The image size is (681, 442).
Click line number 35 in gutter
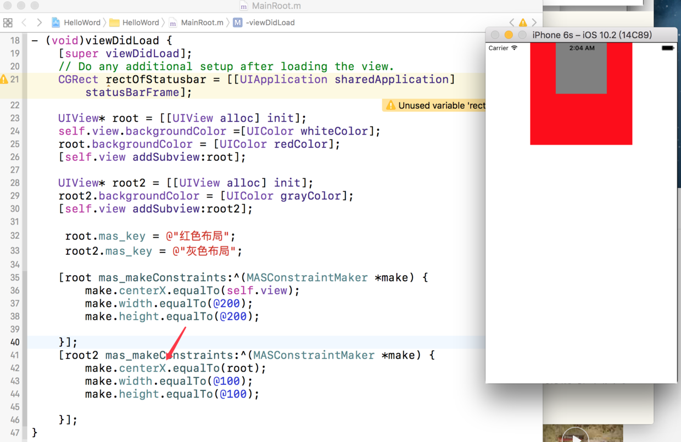(14, 277)
